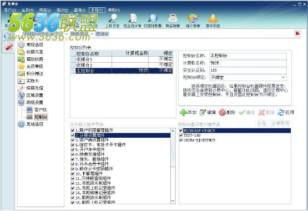Click the computer icon for 客户机

click(29, 109)
